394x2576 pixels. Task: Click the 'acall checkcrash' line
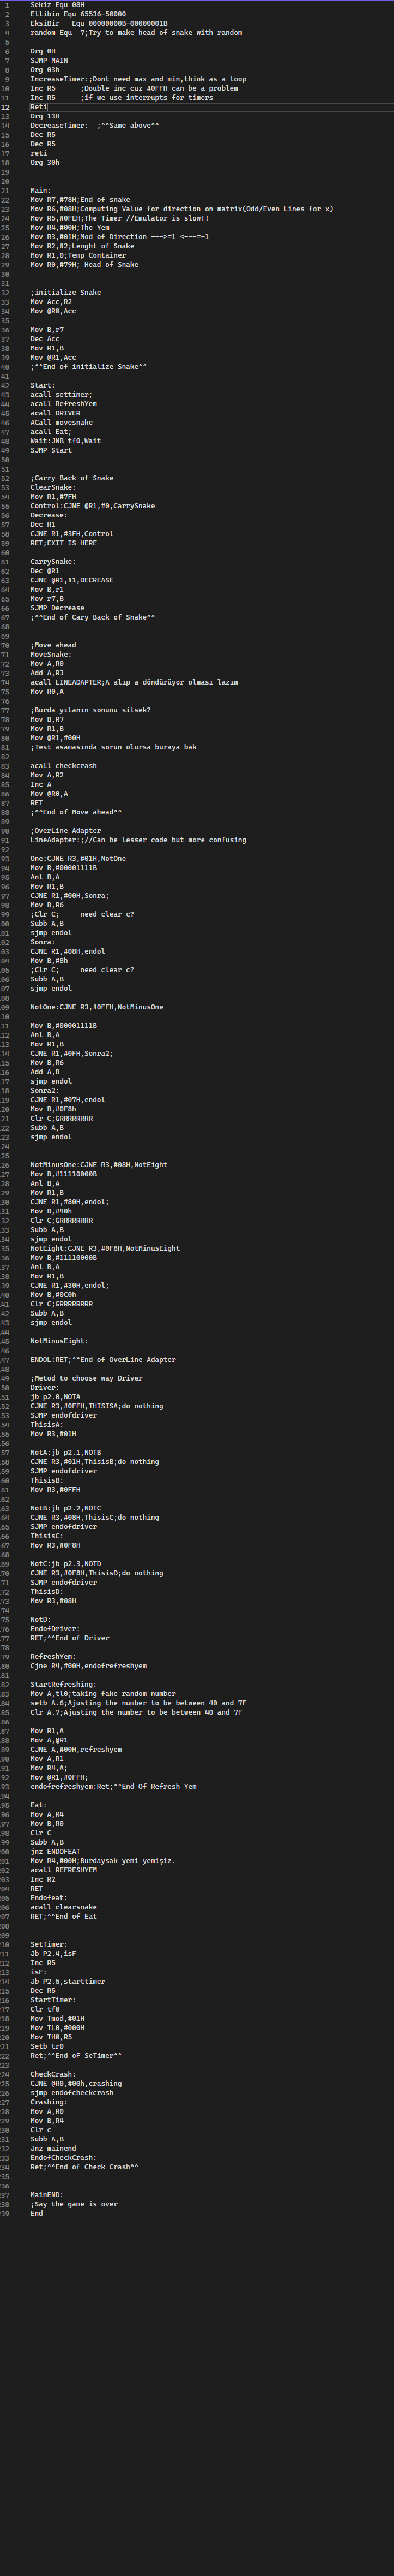coord(63,765)
